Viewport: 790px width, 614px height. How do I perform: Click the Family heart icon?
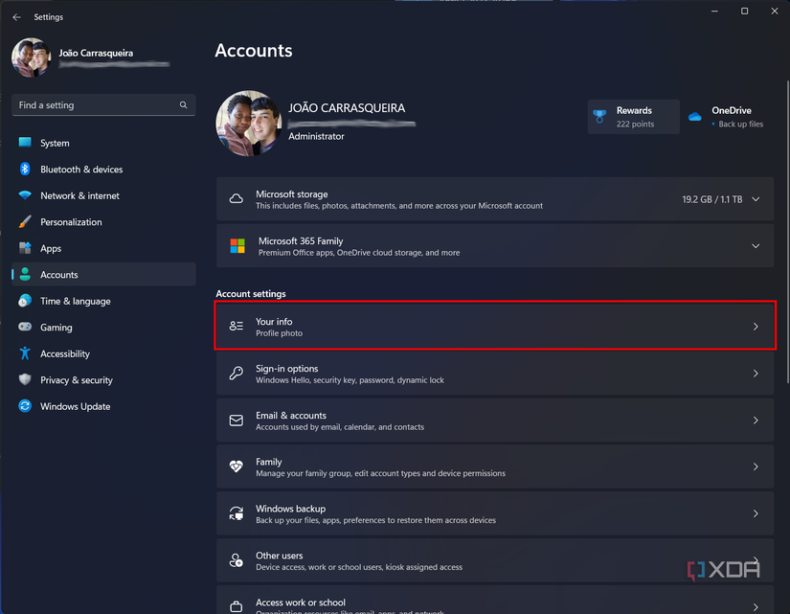tap(237, 466)
